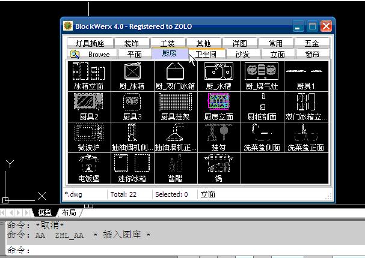Image resolution: width=365 pixels, height=258 pixels.
Task: Minimize the BlockWerx window
Action: tap(298, 26)
